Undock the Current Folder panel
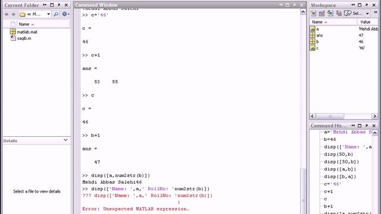 click(59, 5)
